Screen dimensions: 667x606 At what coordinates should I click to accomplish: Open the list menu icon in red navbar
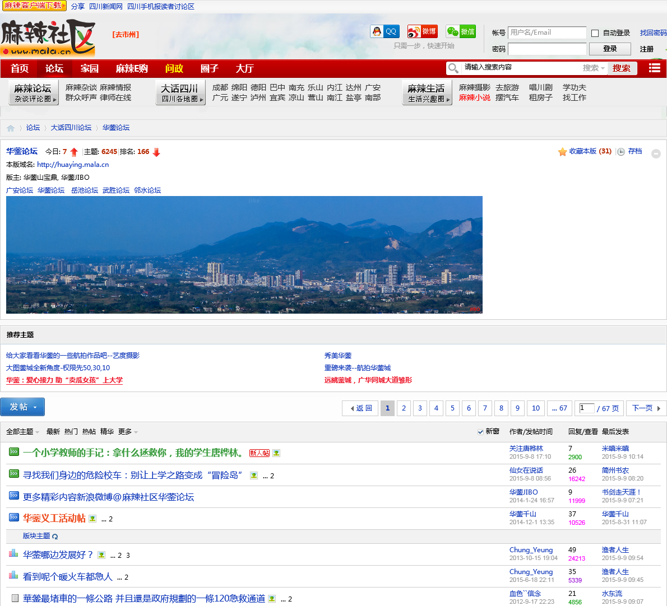[x=654, y=68]
